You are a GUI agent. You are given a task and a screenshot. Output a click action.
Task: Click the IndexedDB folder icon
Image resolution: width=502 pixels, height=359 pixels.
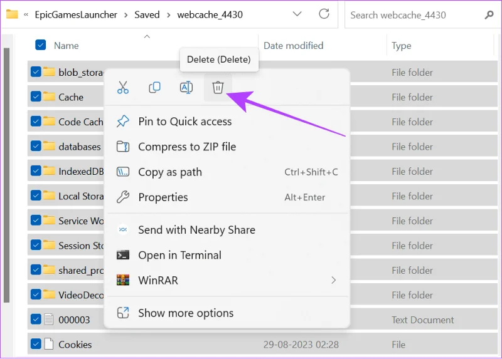49,170
